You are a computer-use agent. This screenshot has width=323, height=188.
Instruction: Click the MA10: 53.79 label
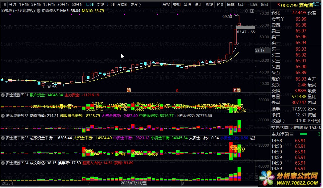coord(93,11)
